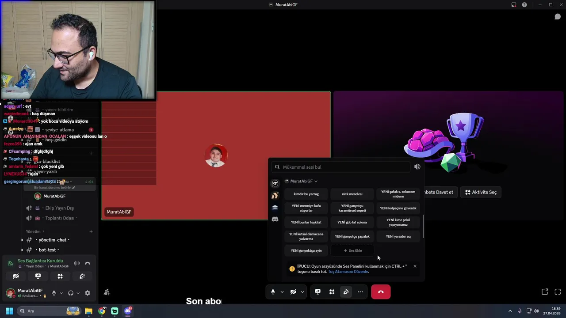Select the second server icon in soundboard sidebar
The width and height of the screenshot is (566, 318).
(275, 196)
